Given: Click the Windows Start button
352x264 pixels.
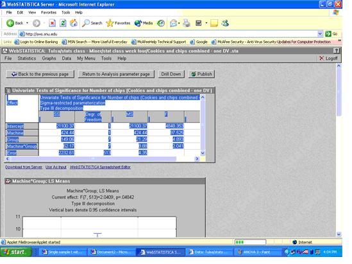Looking at the screenshot, I should tap(16, 252).
